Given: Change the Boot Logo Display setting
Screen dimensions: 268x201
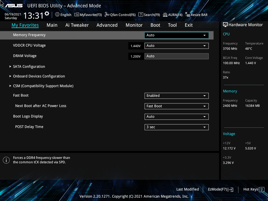Looking at the screenshot, I should [x=176, y=116].
